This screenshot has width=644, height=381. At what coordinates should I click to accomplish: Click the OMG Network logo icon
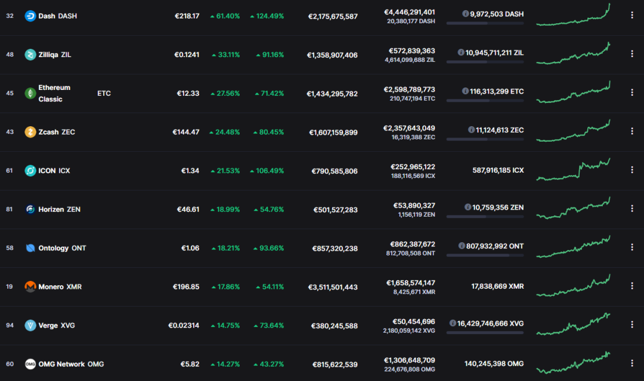click(x=30, y=364)
